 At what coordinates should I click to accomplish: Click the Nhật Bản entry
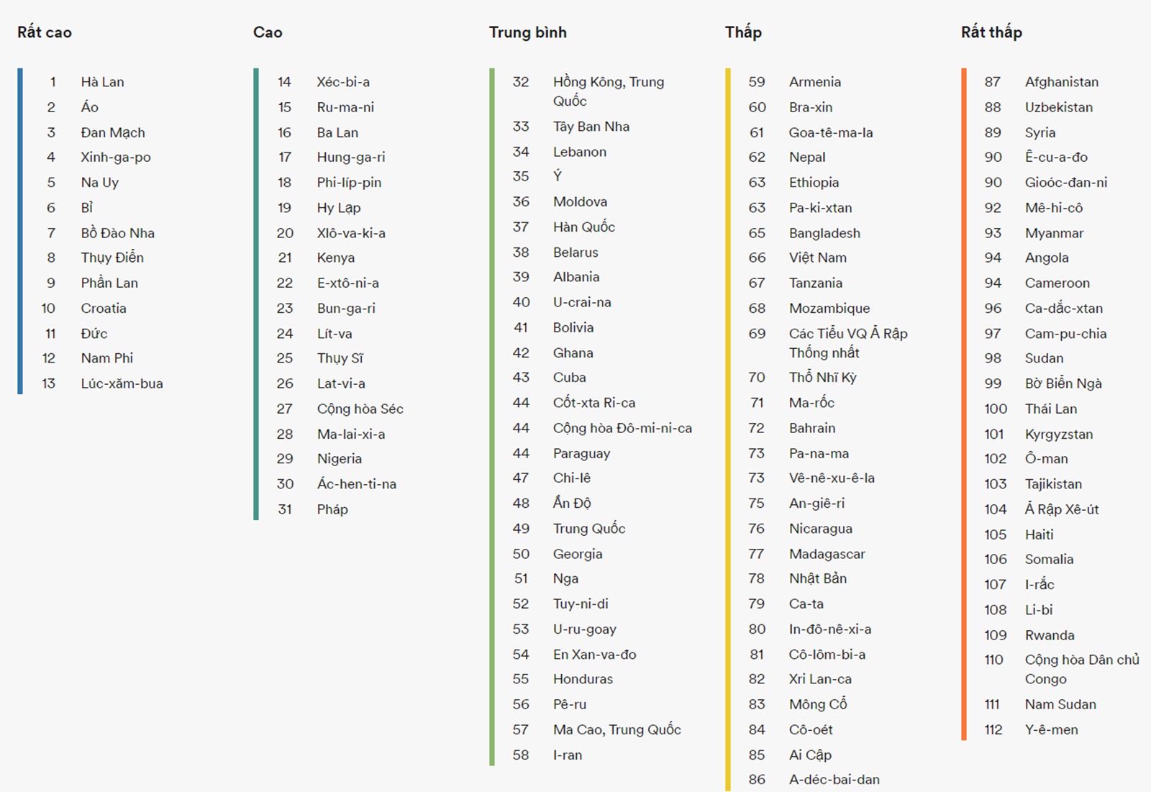click(817, 578)
